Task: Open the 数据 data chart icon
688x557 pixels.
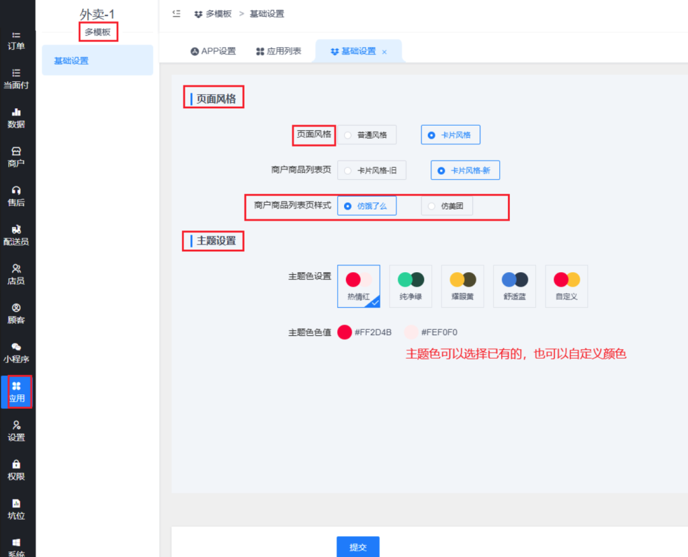Action: point(17,112)
